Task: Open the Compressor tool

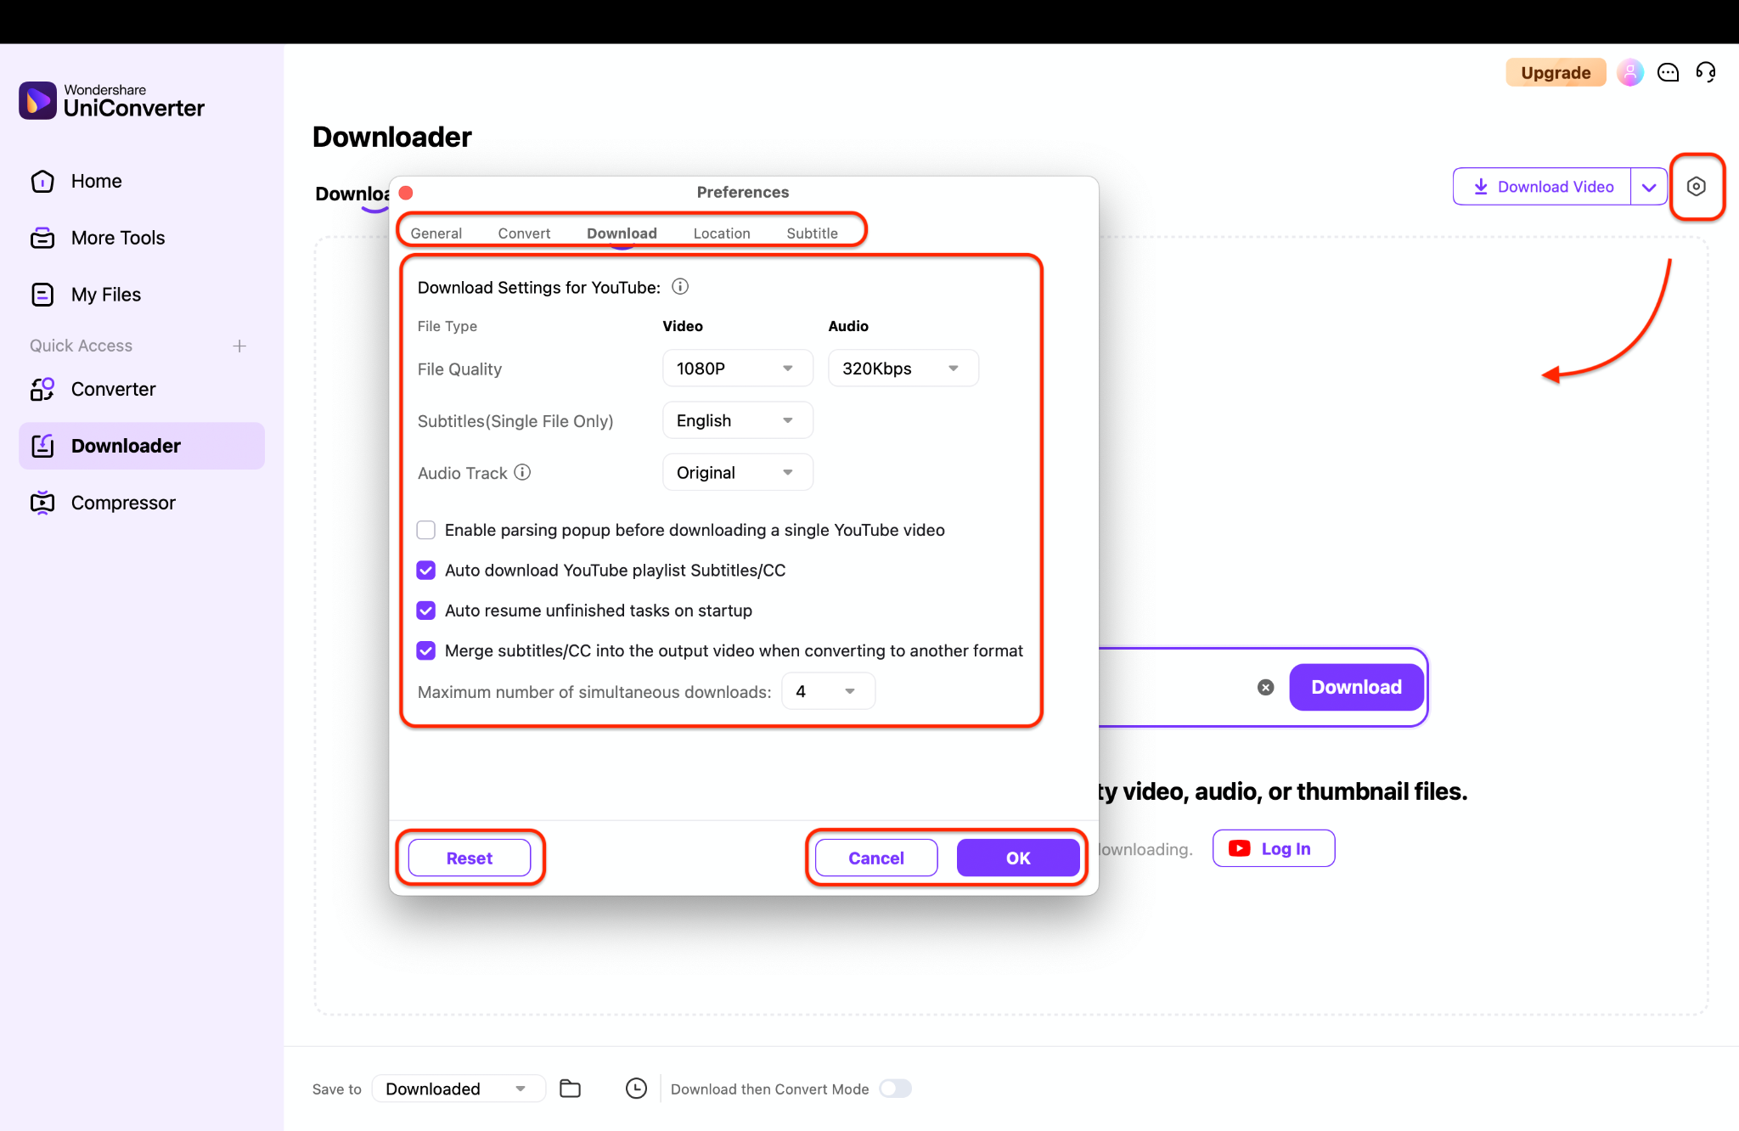Action: 123,502
